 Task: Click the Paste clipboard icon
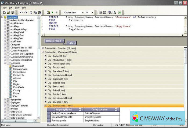pyautogui.click(x=39, y=13)
